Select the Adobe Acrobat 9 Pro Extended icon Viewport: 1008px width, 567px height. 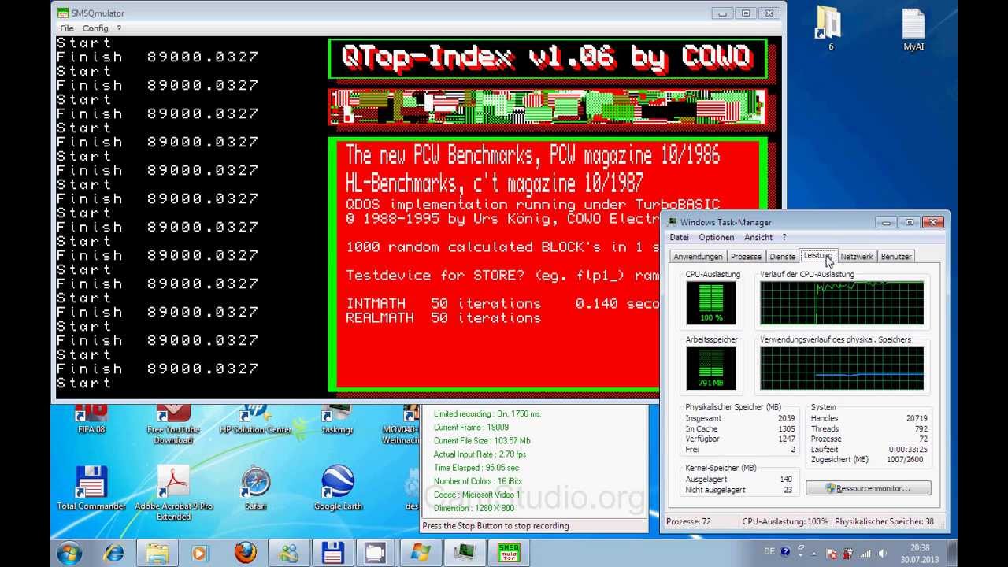173,493
